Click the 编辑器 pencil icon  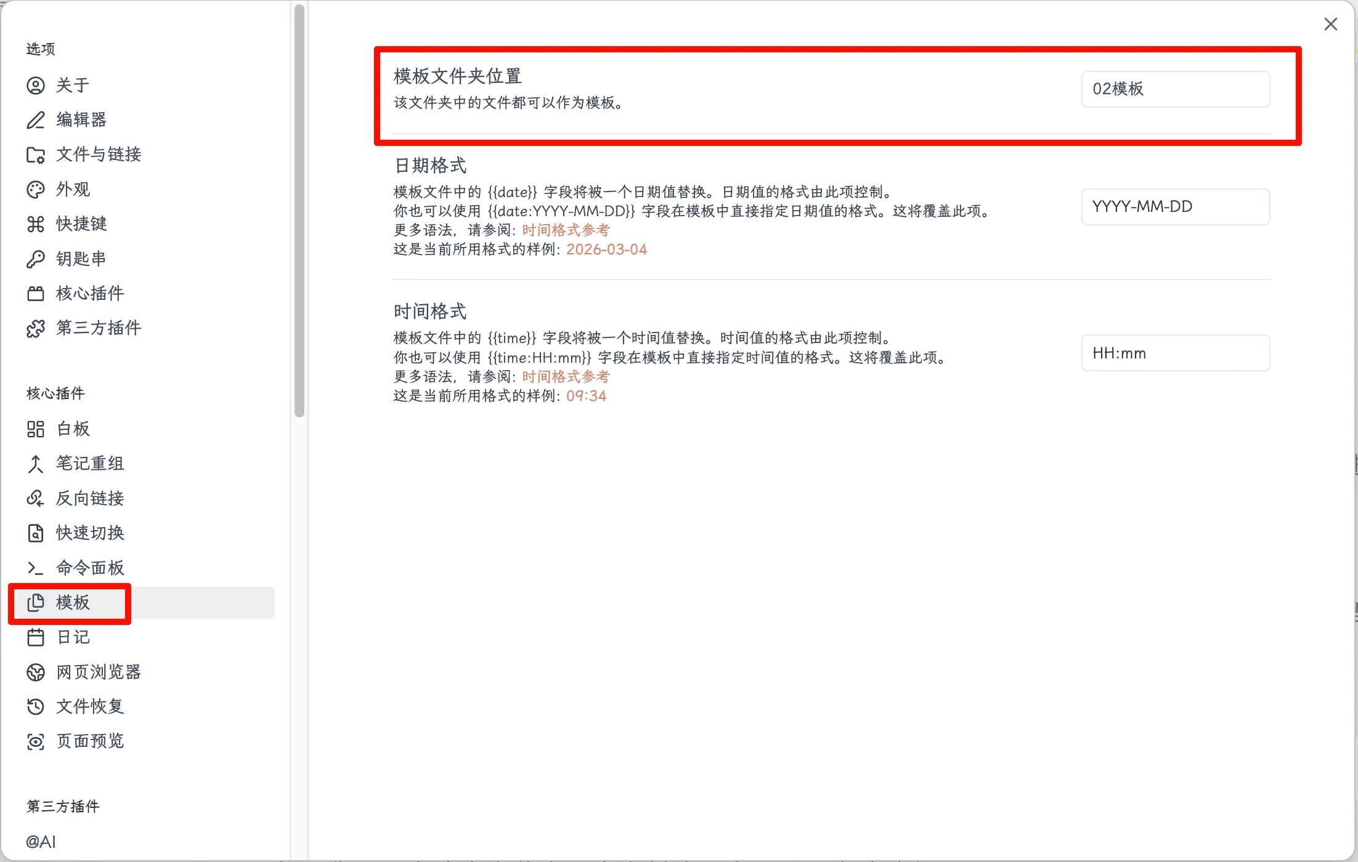coord(36,120)
